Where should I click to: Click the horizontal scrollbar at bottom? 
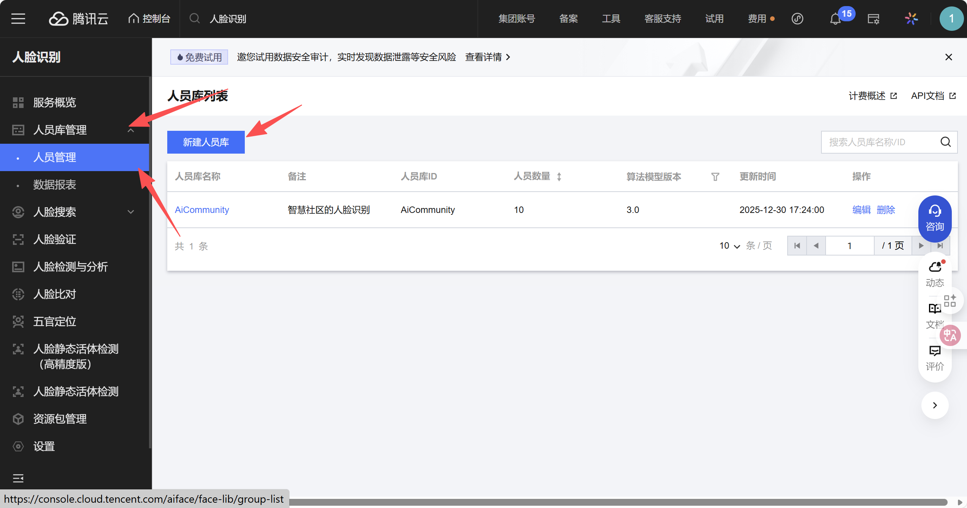pyautogui.click(x=608, y=502)
